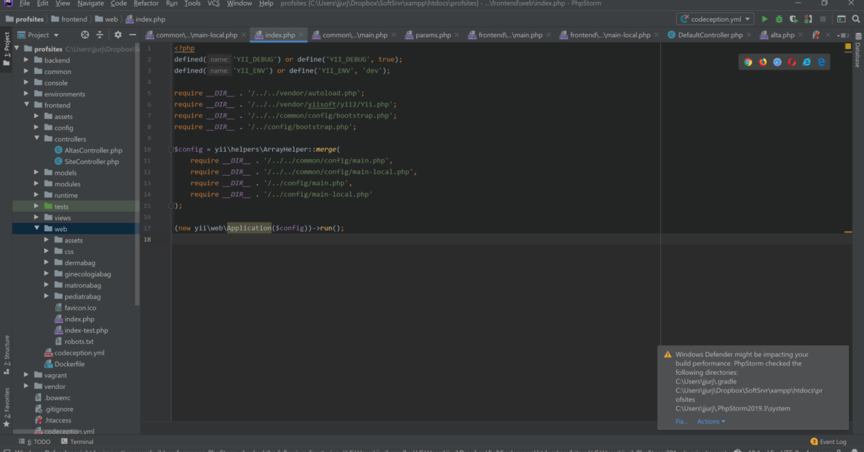864x452 pixels.
Task: Open index.php in Edge from the browser popup
Action: 821,63
